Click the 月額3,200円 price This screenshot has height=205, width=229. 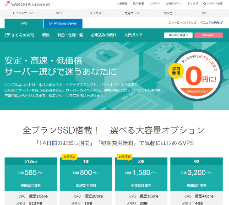(x=196, y=173)
